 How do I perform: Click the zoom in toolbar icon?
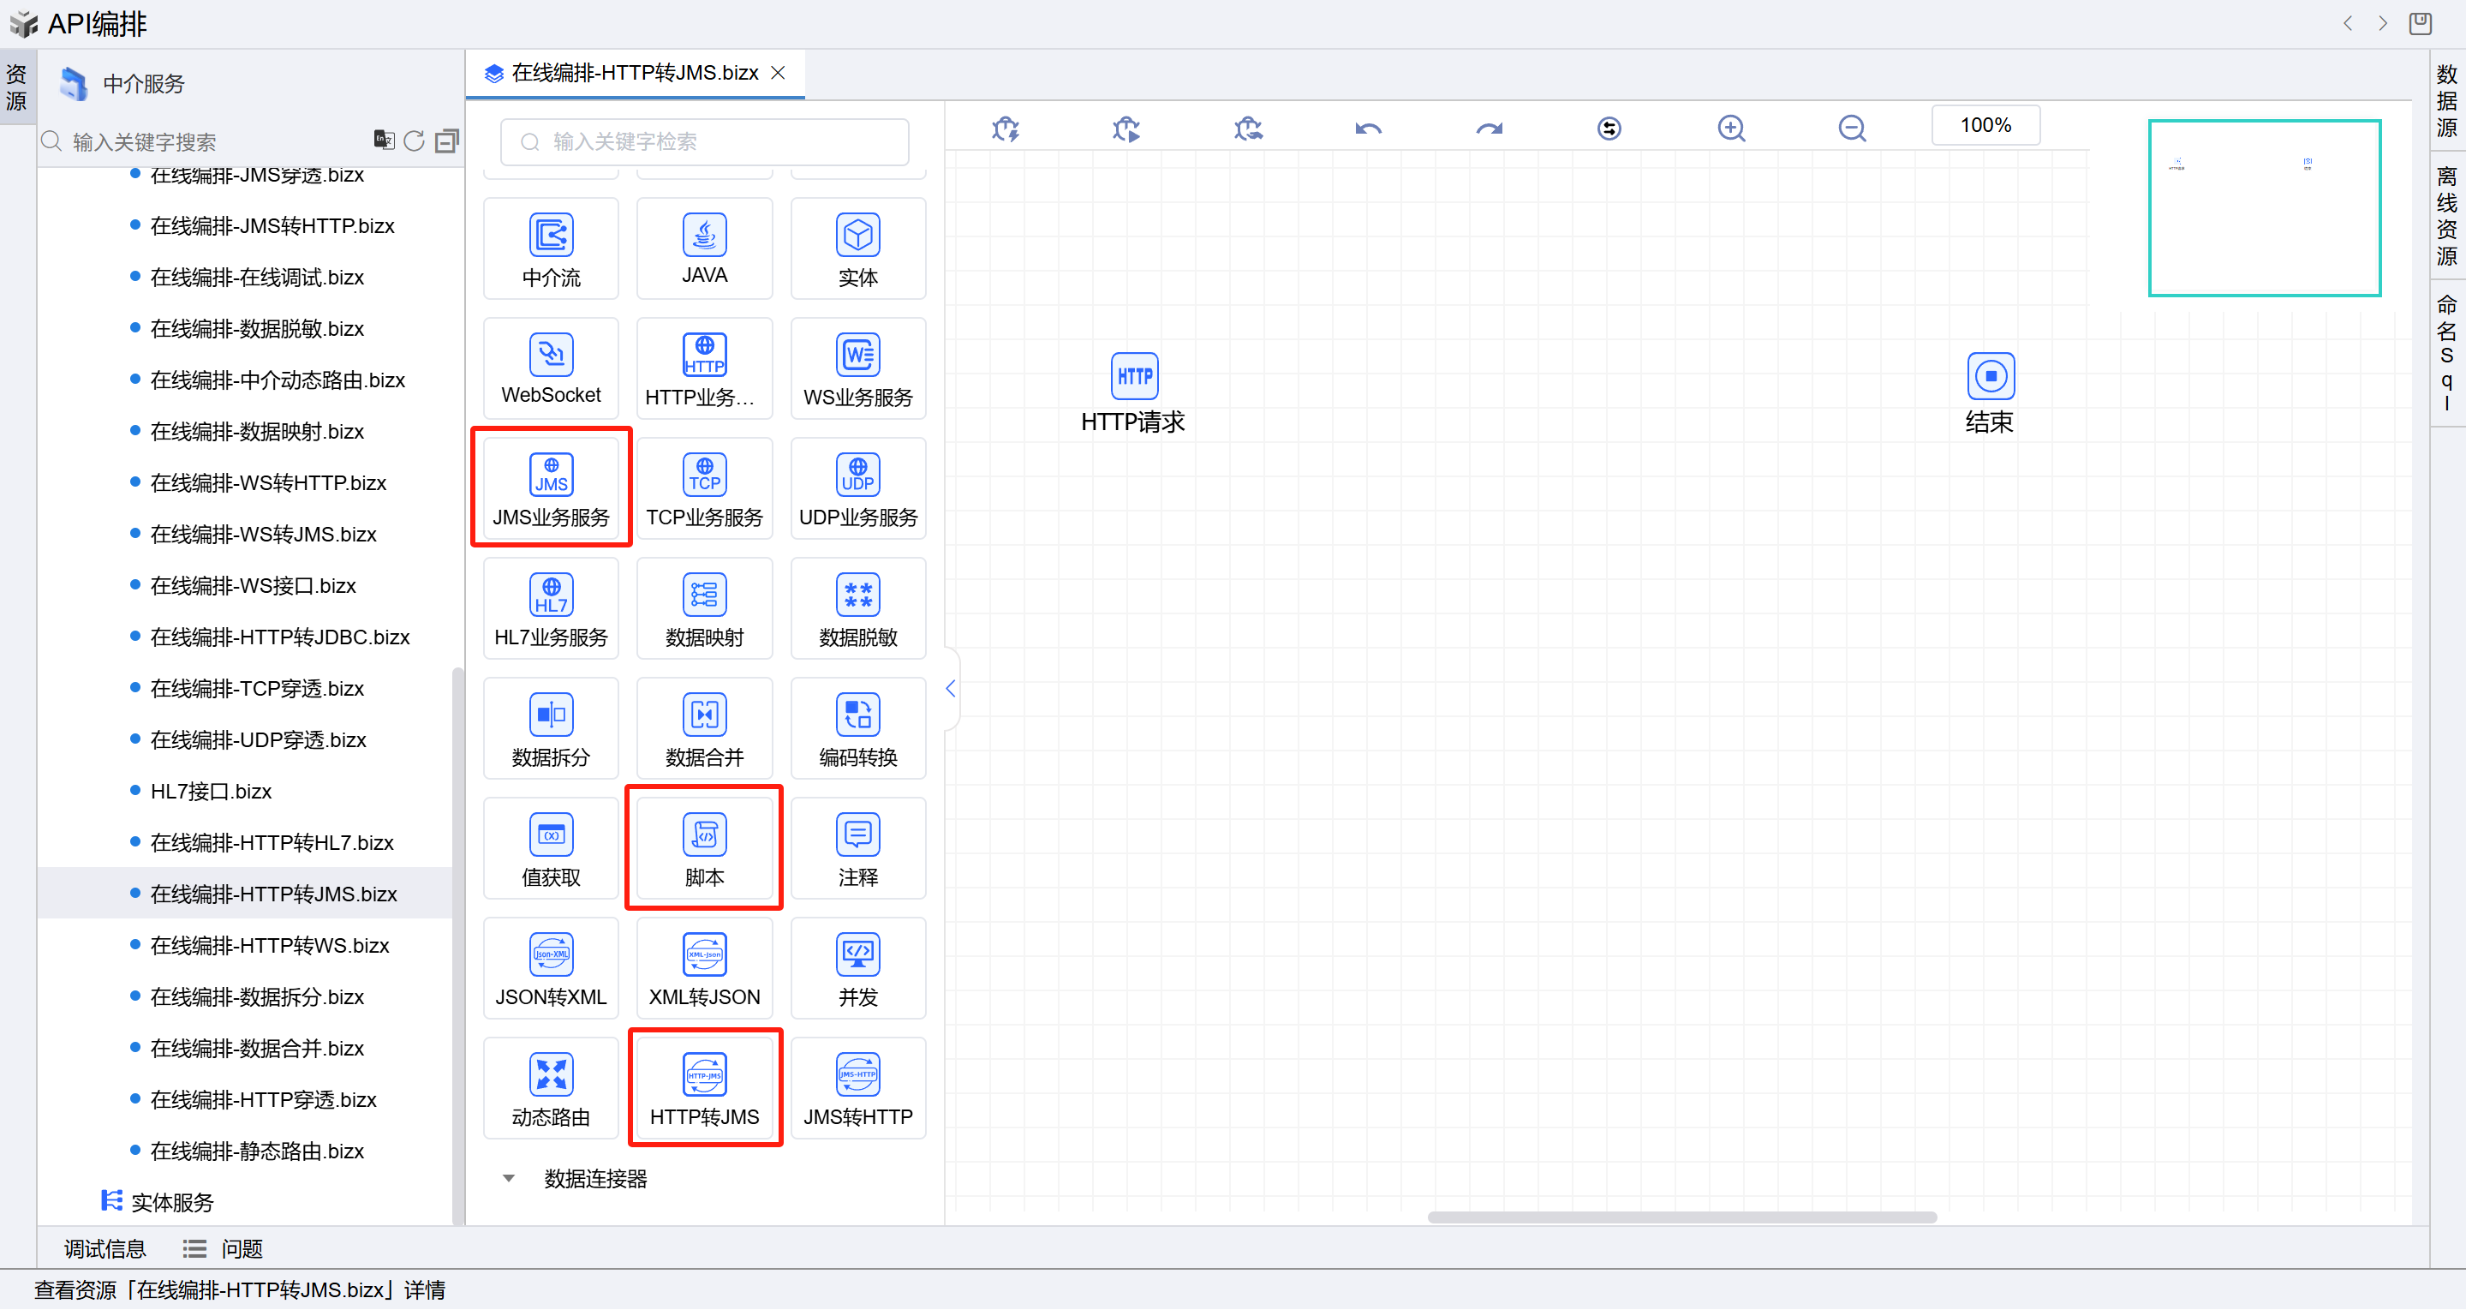click(1730, 129)
